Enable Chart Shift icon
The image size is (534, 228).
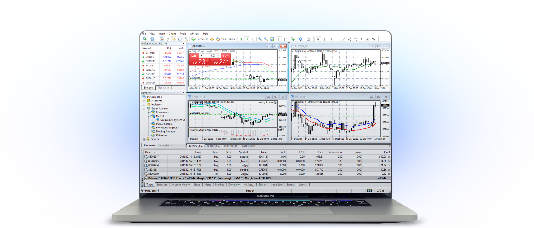click(x=285, y=39)
